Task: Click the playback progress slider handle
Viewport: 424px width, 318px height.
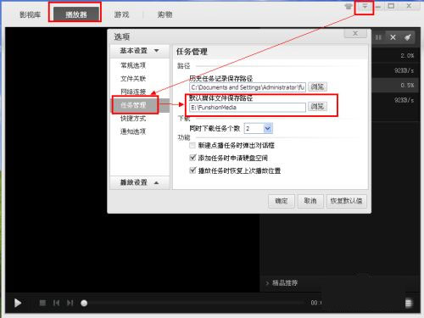Action: pyautogui.click(x=84, y=304)
